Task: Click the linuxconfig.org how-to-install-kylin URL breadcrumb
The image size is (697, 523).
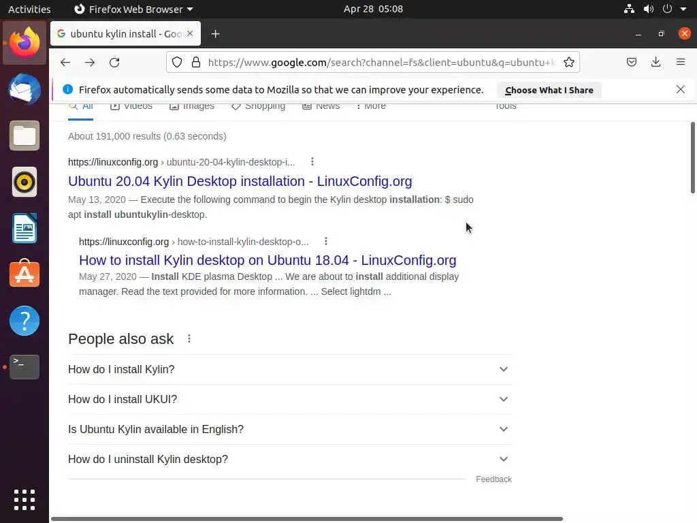Action: (x=194, y=242)
